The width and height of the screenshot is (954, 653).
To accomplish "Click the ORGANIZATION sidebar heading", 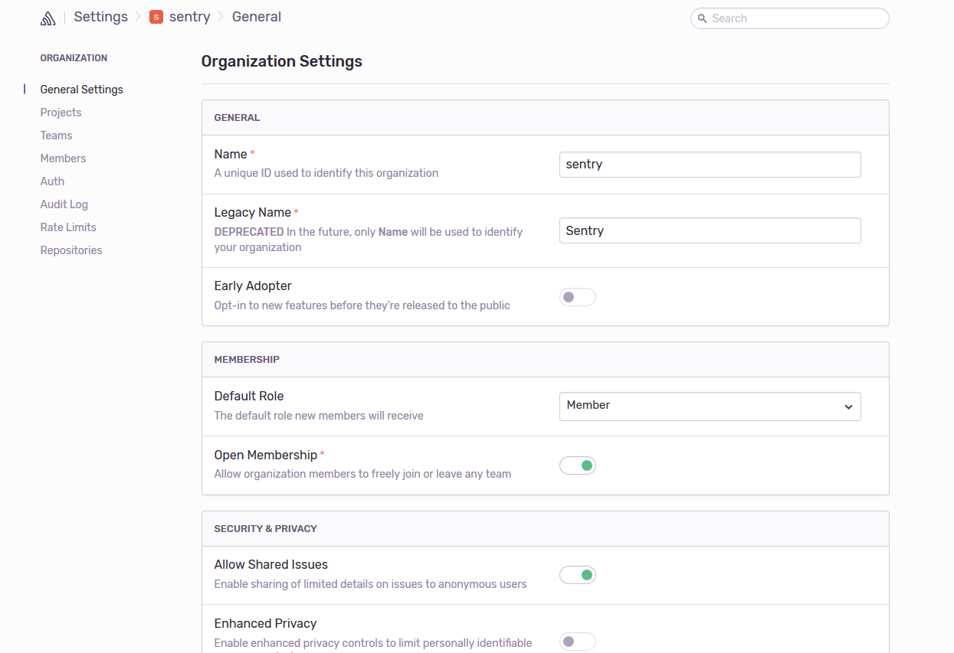I will tap(74, 58).
